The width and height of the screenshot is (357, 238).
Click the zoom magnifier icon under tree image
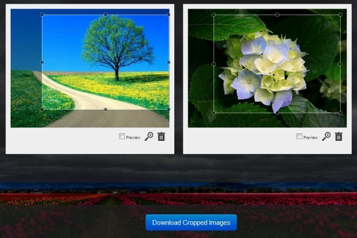click(149, 136)
